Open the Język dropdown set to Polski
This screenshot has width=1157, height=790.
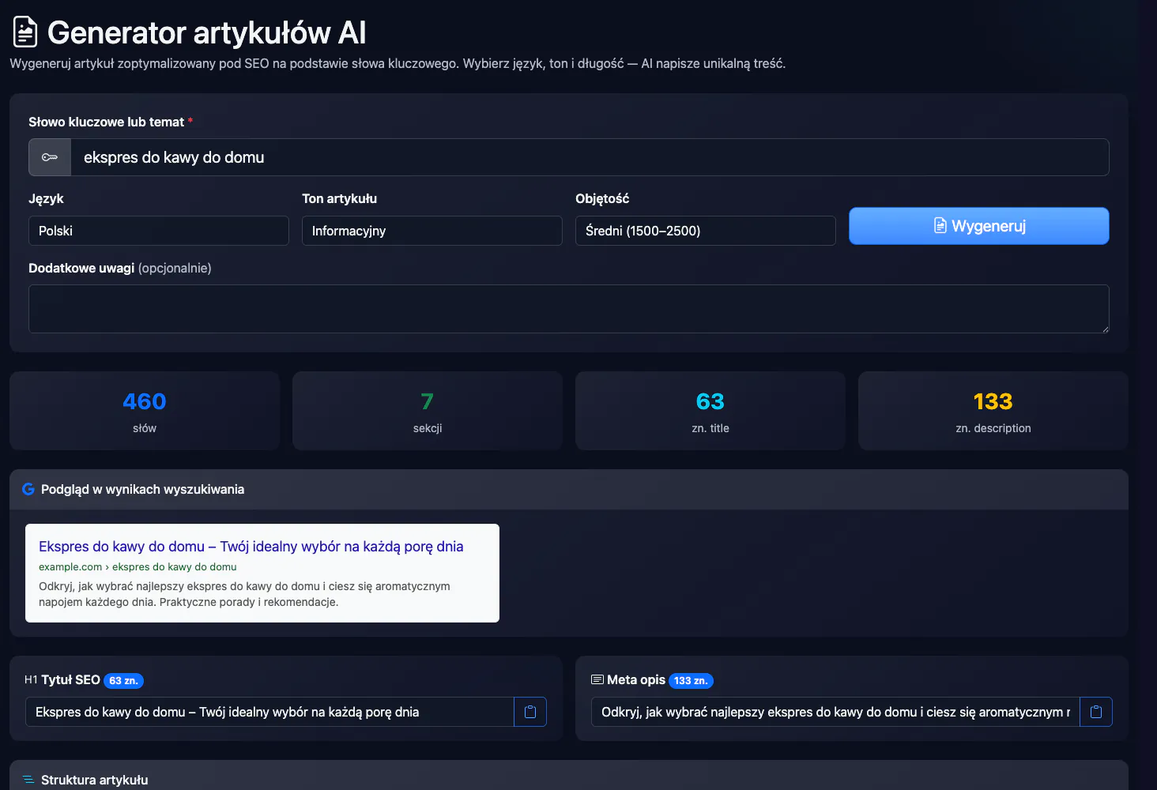(159, 231)
